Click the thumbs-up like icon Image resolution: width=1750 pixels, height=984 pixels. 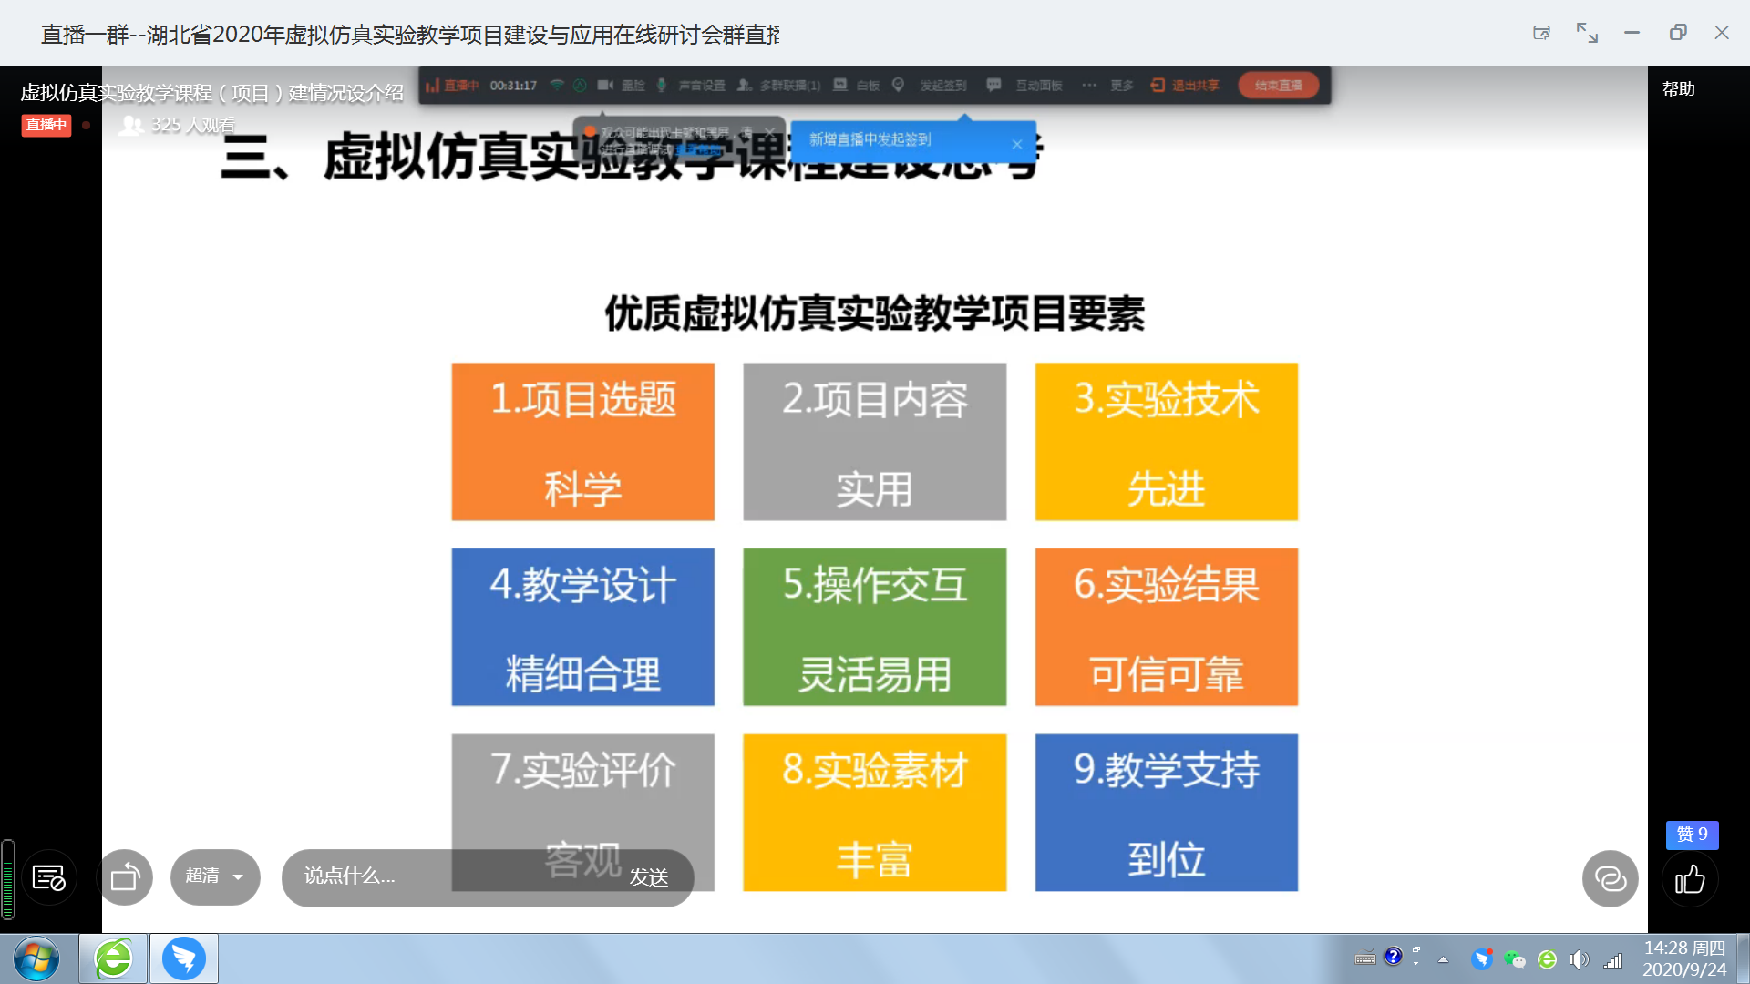pyautogui.click(x=1690, y=879)
